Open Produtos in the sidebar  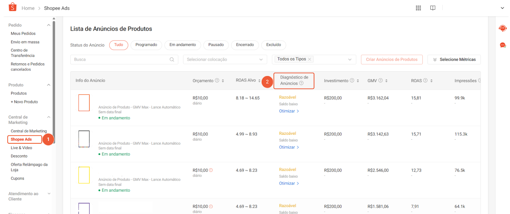point(19,93)
